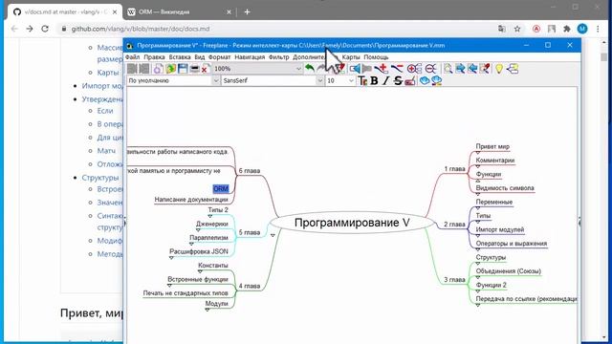Viewport: 612px width, 344px height.
Task: Click the yellow light bulb icon
Action: coord(499,69)
